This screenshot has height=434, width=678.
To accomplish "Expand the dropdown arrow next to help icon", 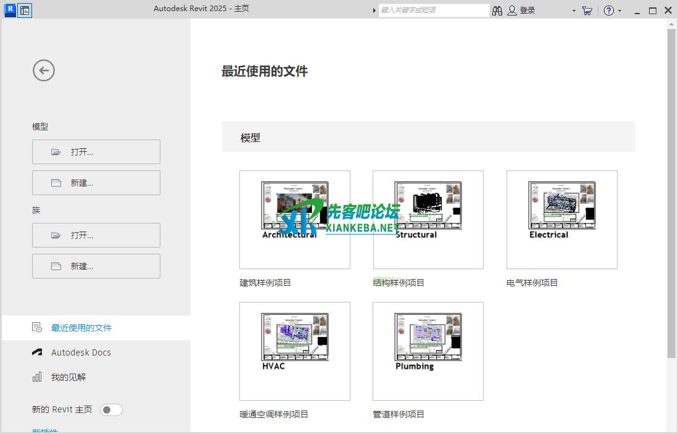I will coord(619,11).
